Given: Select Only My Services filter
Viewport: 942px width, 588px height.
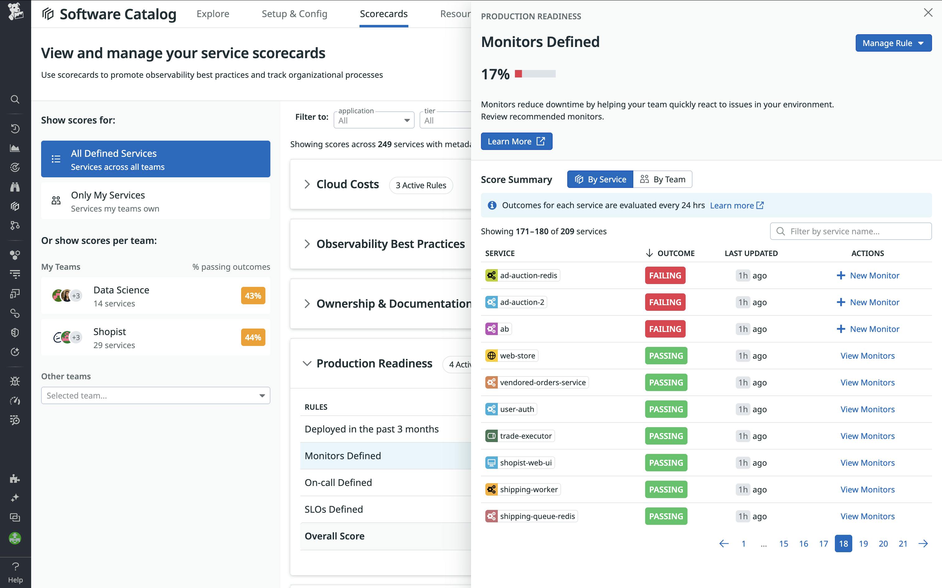Looking at the screenshot, I should click(155, 201).
